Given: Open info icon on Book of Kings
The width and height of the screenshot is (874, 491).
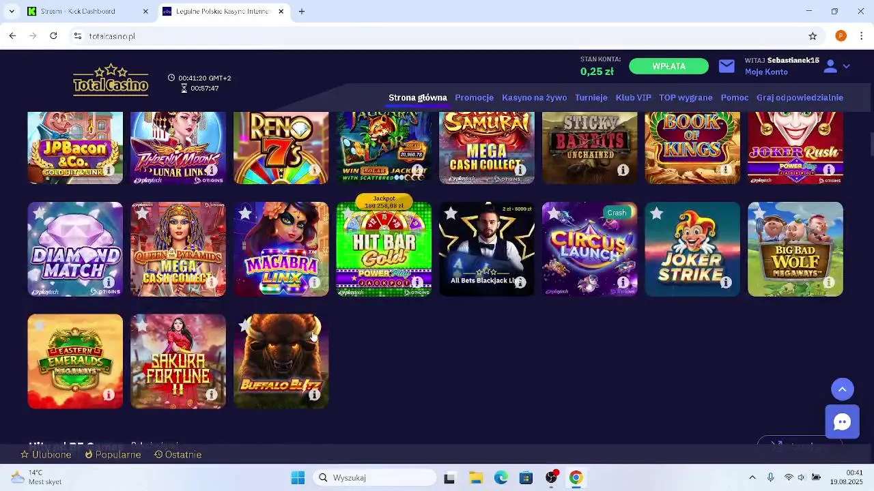Looking at the screenshot, I should click(x=726, y=170).
